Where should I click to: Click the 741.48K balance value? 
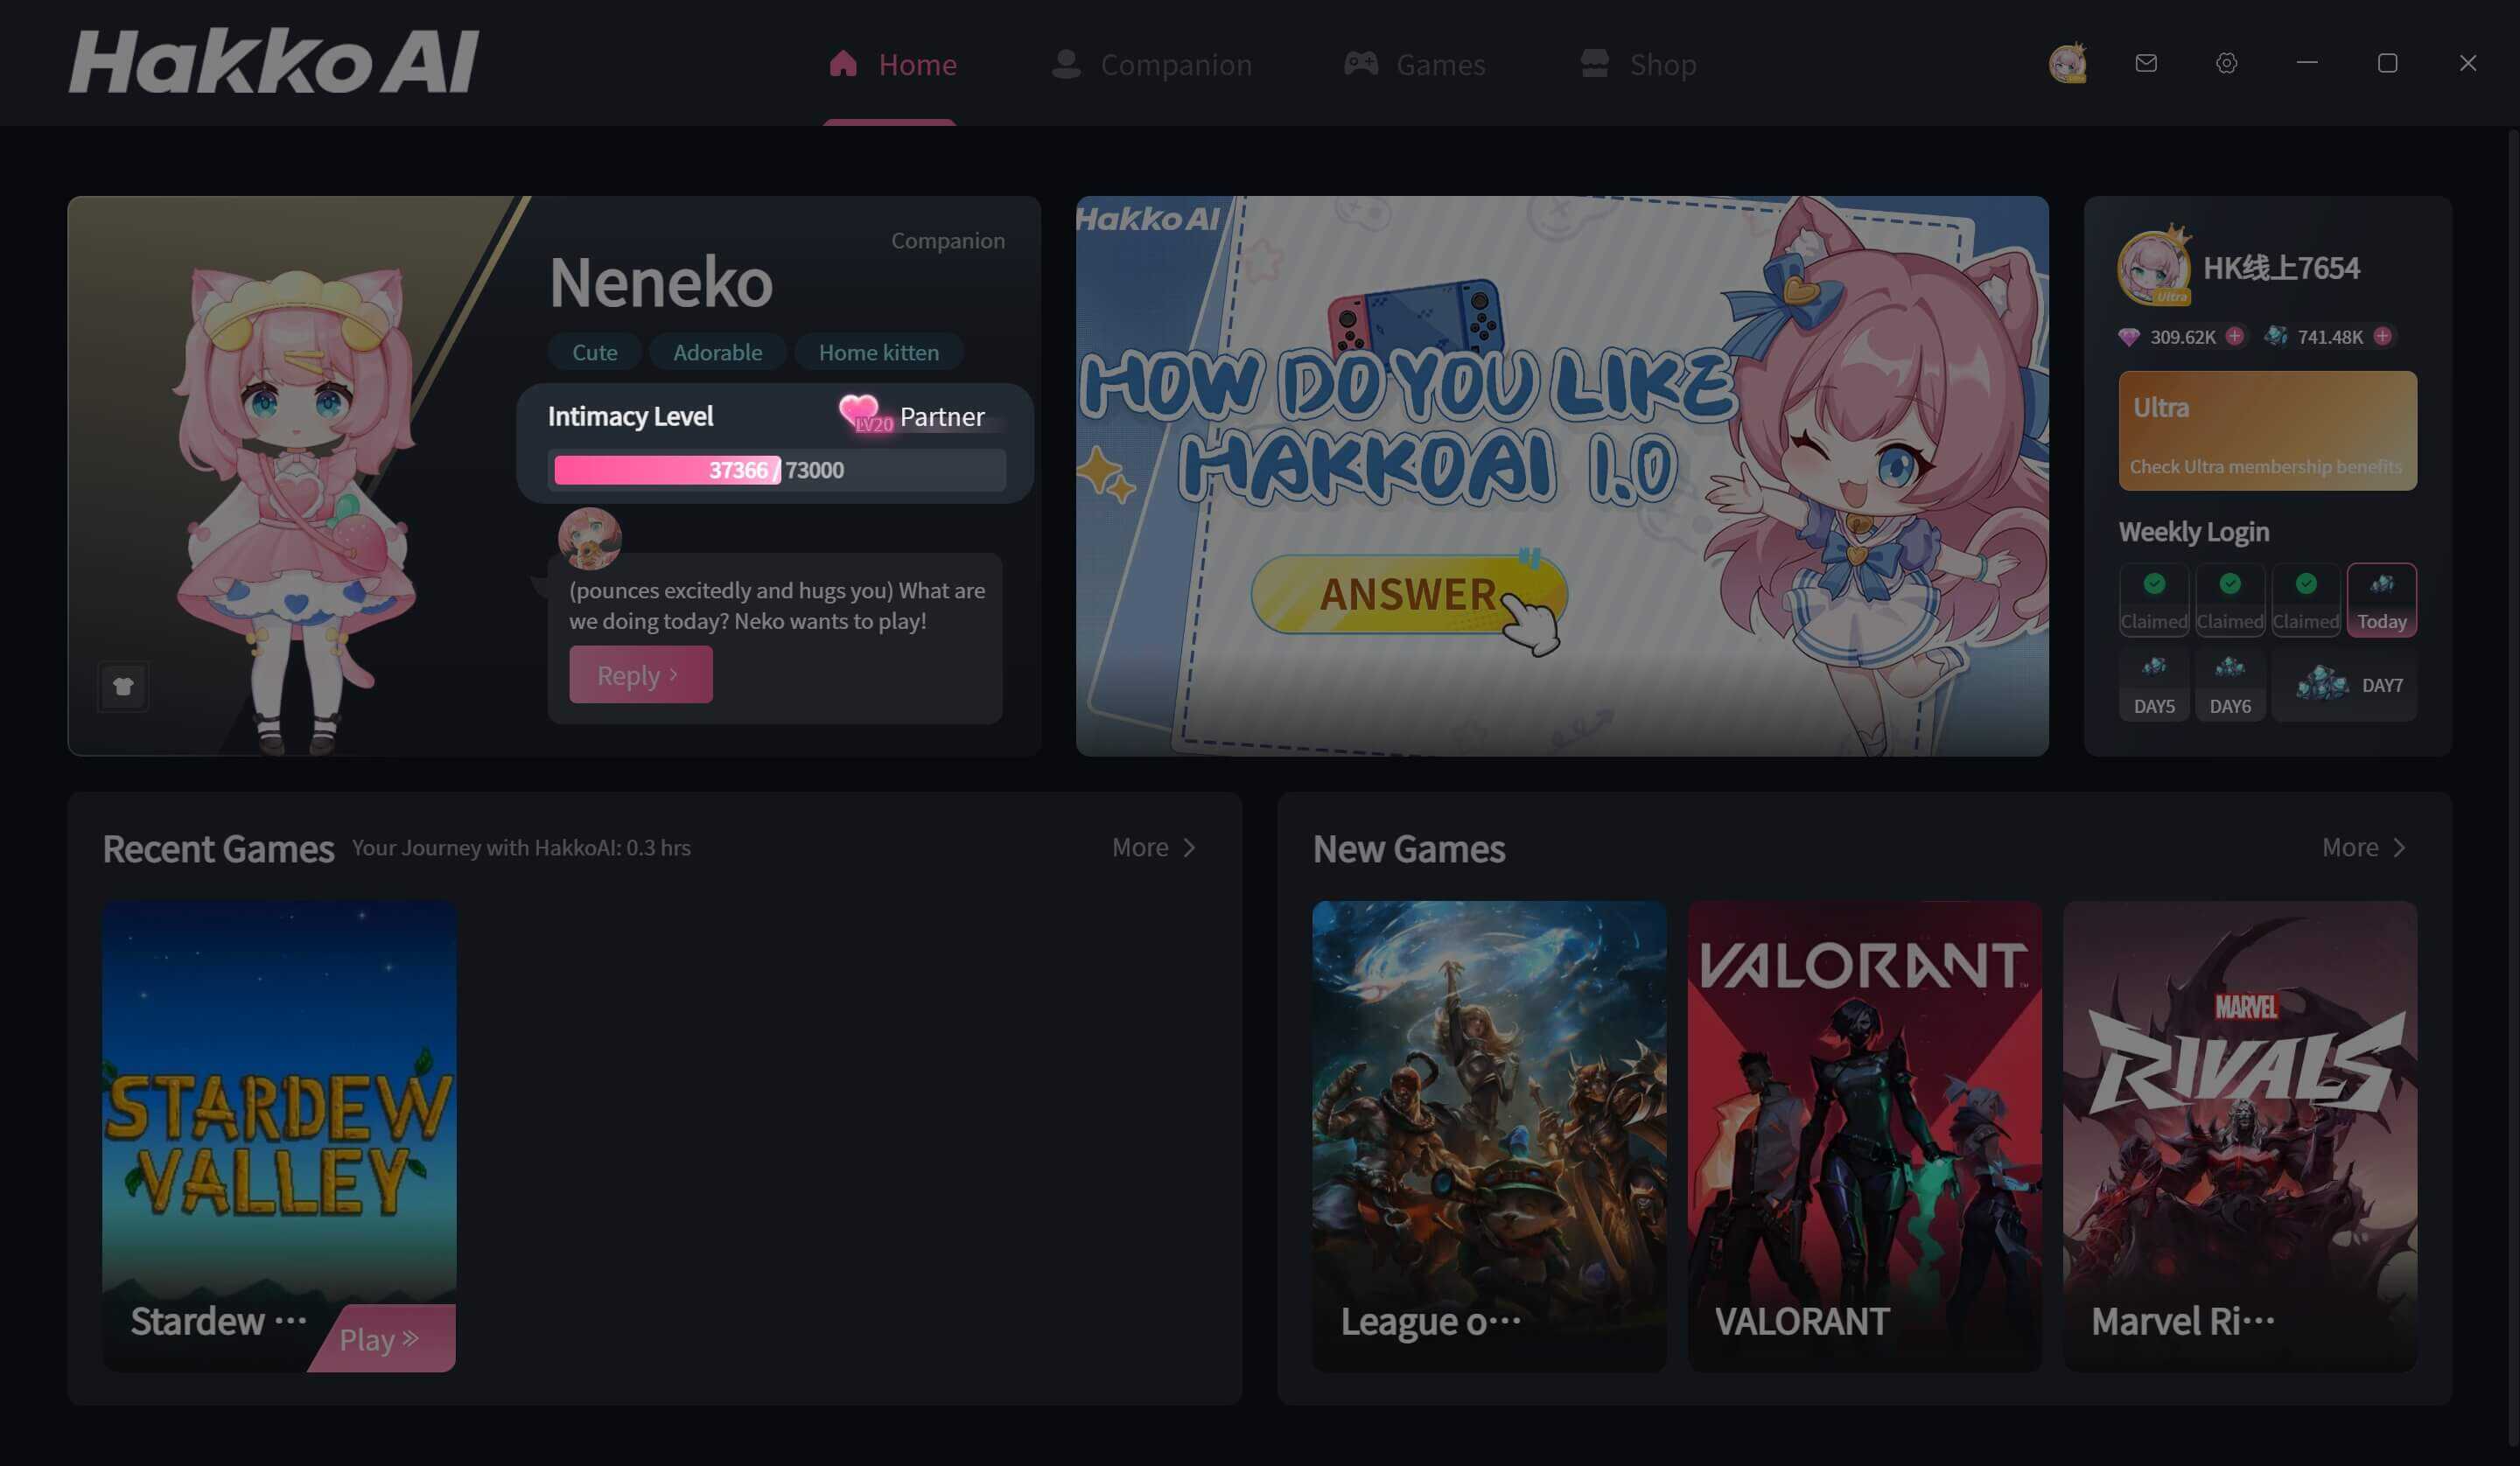2330,337
